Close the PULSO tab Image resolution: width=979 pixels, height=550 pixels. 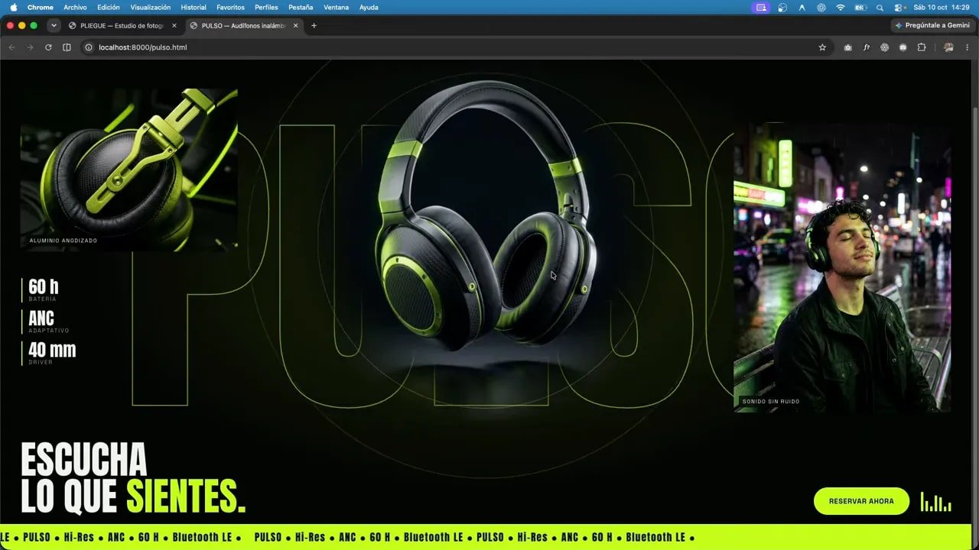coord(296,25)
